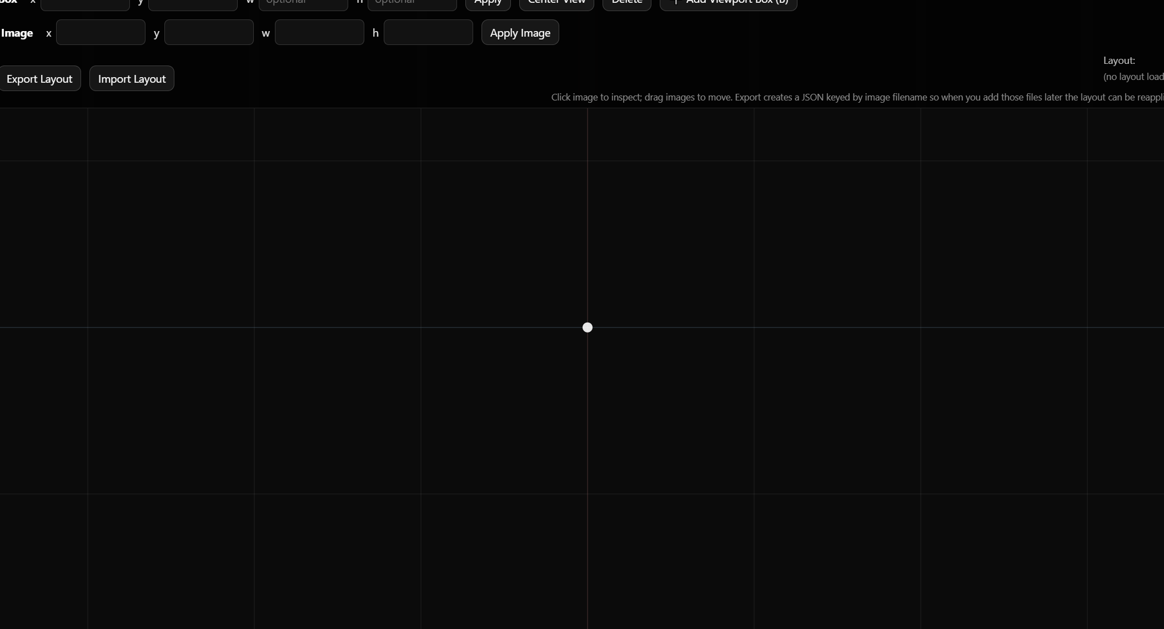
Task: Click the Apply Image button
Action: (x=520, y=33)
